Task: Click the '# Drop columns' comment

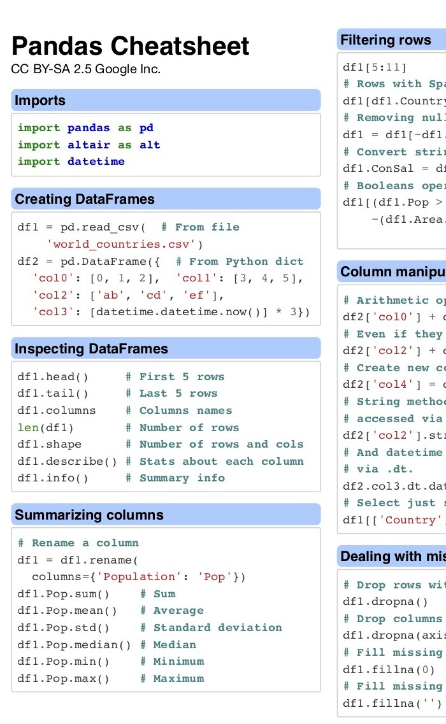Action: pos(393,619)
